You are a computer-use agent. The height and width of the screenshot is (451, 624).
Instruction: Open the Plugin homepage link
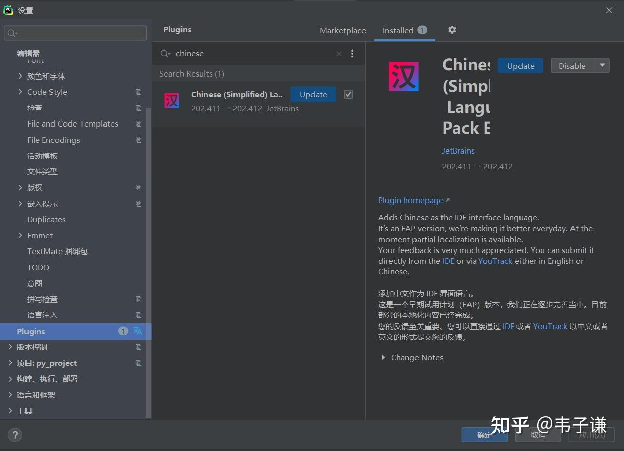(x=410, y=200)
